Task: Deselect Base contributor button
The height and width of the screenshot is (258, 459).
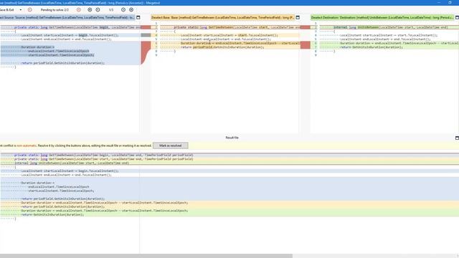Action: click(x=223, y=17)
